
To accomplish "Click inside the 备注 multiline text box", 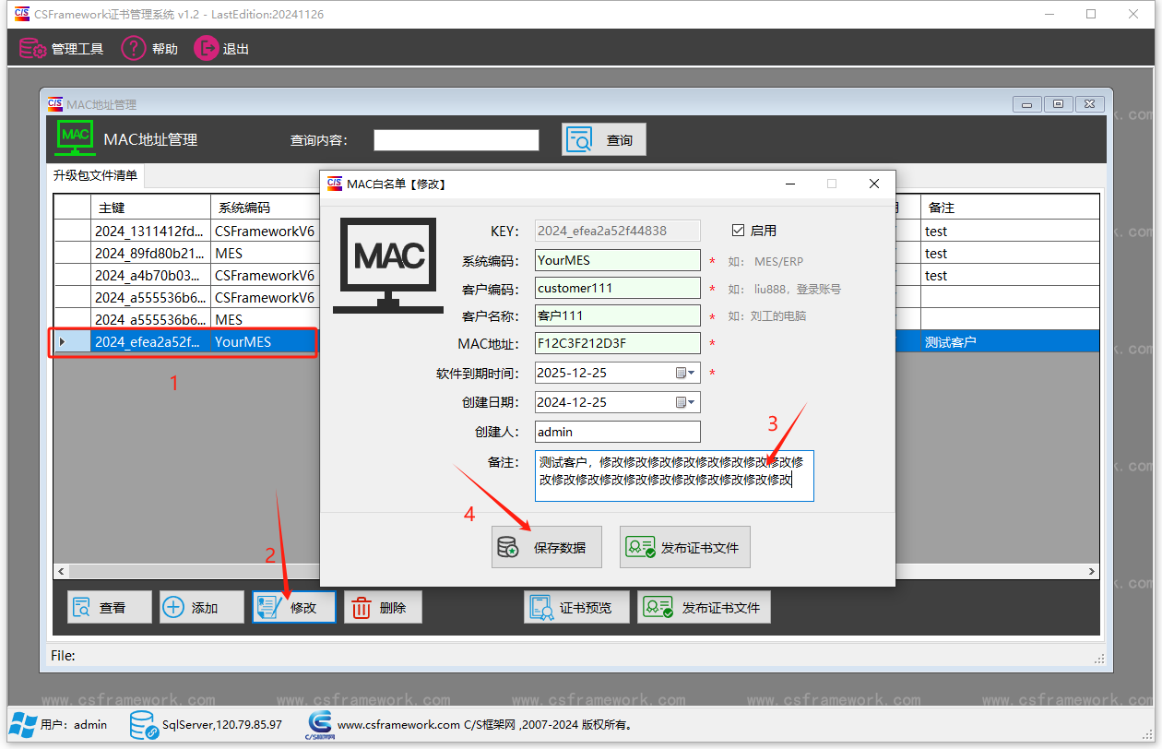I will tap(674, 476).
